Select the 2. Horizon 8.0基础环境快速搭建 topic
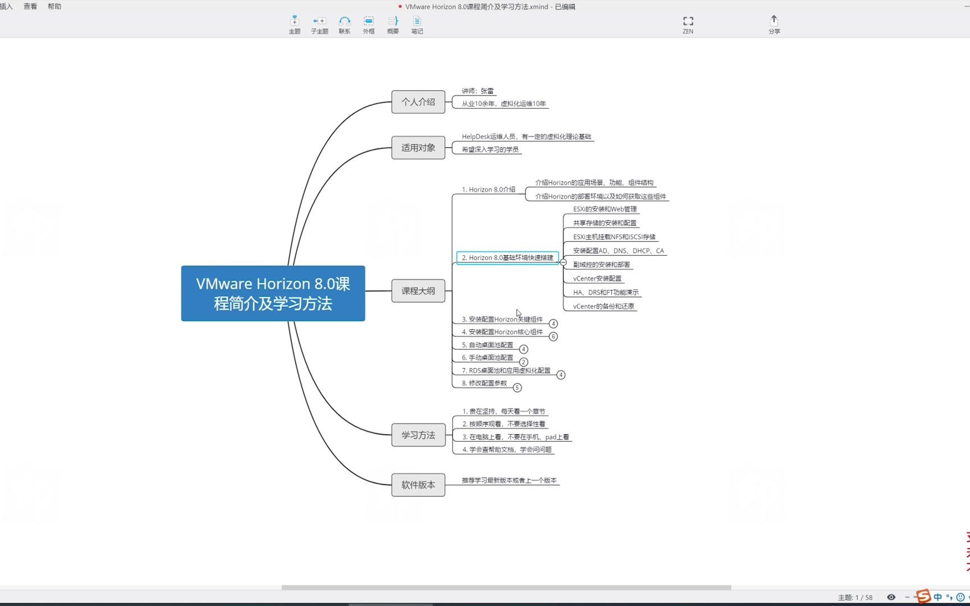970x606 pixels. 507,258
